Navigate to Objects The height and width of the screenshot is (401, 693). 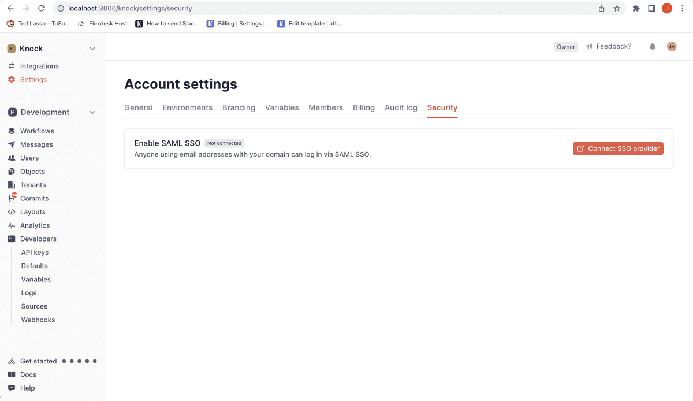pyautogui.click(x=32, y=171)
